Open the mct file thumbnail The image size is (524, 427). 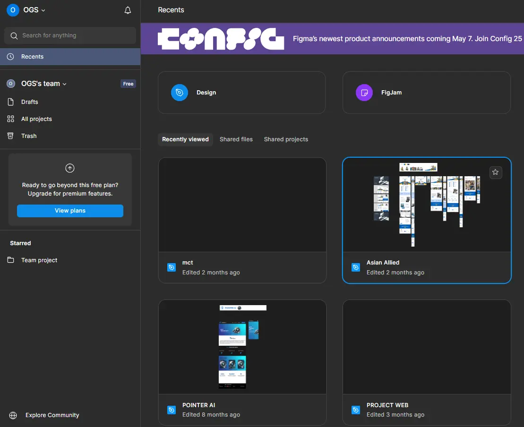coord(242,205)
